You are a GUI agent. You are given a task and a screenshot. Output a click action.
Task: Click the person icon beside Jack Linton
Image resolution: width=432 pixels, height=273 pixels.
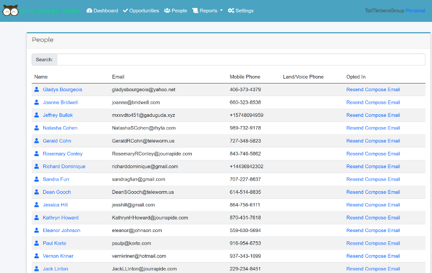coord(37,269)
